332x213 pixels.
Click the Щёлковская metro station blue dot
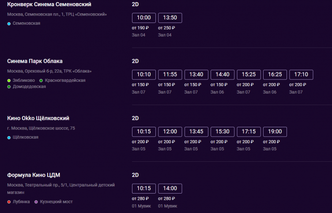(9, 137)
